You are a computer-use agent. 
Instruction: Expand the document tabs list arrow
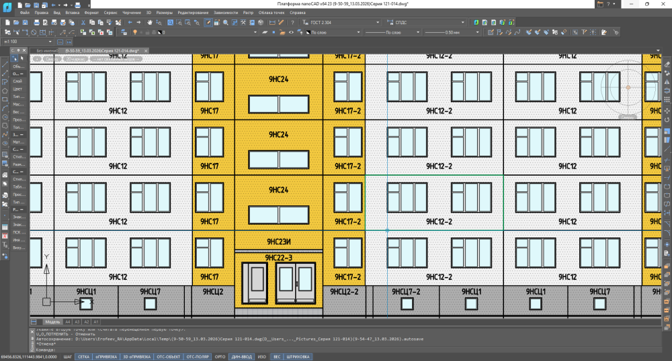(658, 50)
